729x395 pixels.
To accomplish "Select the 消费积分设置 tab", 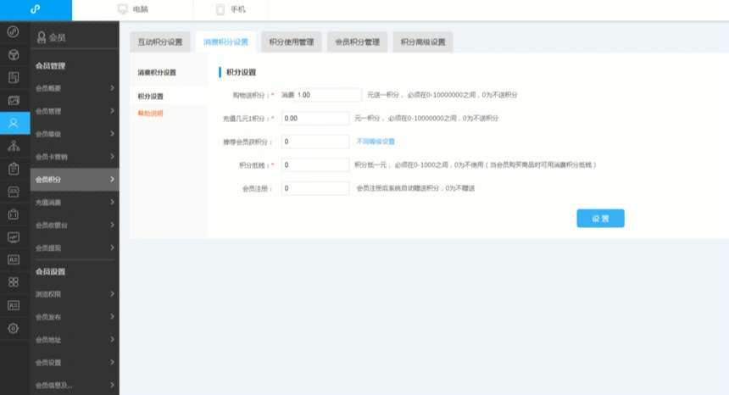I will (226, 42).
